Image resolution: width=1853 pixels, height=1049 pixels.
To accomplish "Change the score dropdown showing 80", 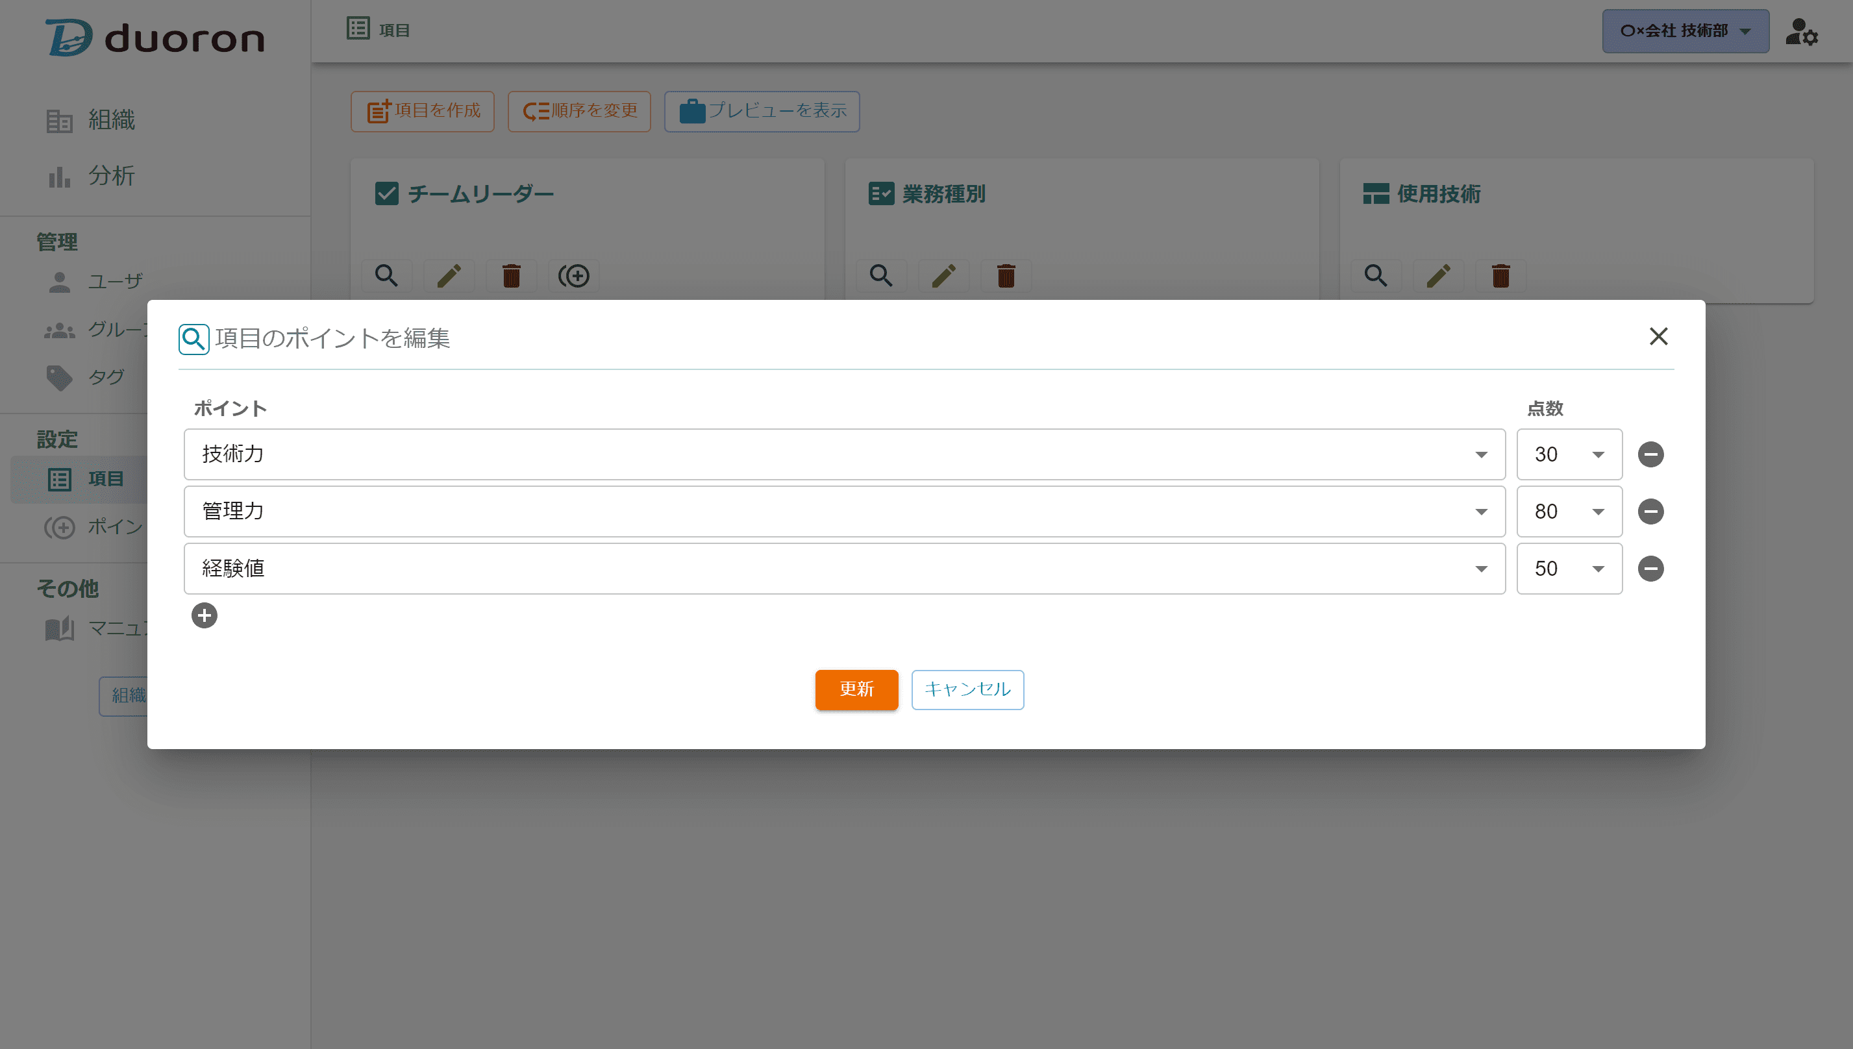I will point(1569,512).
